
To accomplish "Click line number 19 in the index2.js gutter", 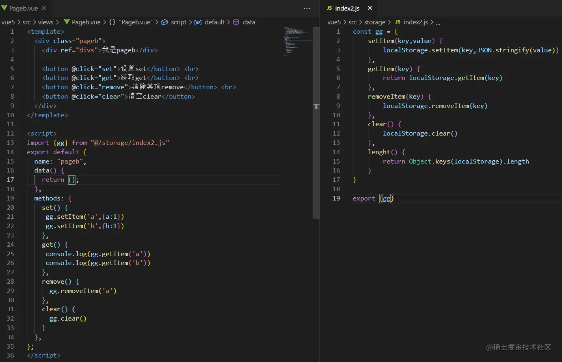I will (x=336, y=198).
